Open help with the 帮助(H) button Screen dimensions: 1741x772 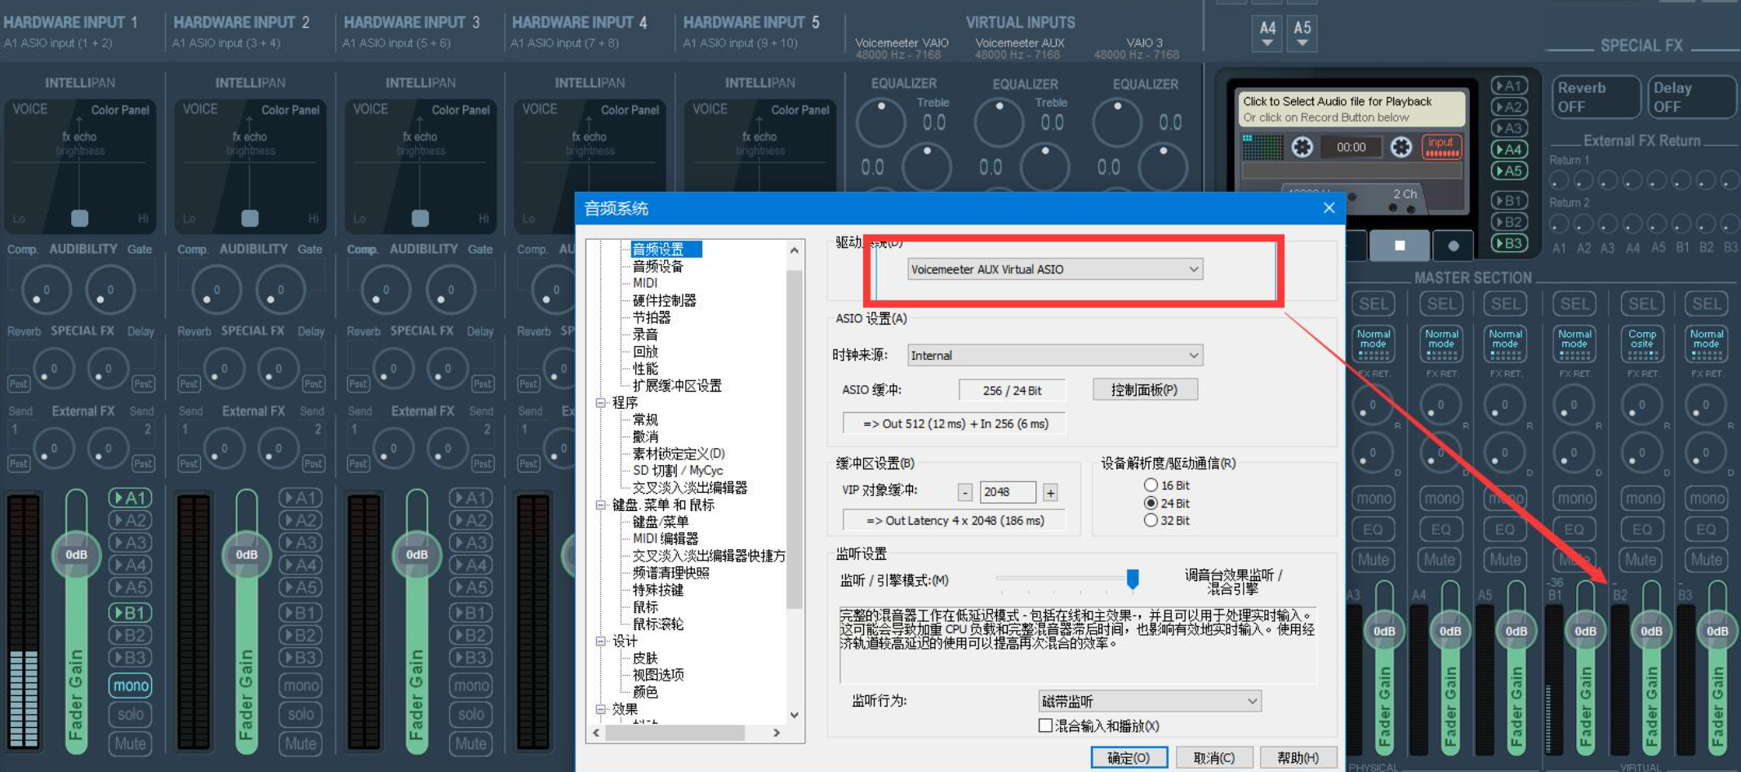(x=1298, y=758)
